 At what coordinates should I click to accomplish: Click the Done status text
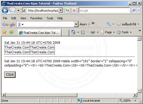(x=5, y=101)
